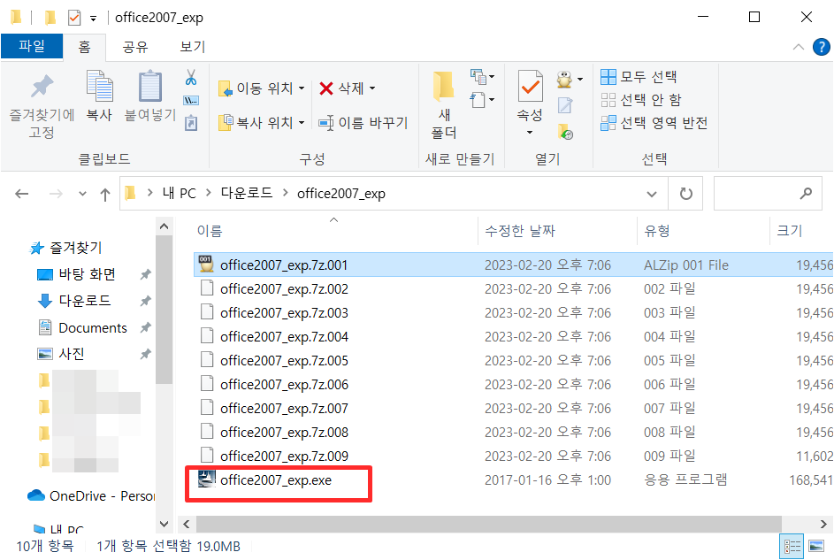
Task: Click the Copy path icon
Action: point(190,101)
